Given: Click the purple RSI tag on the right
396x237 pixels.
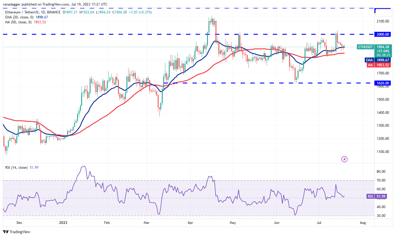Looking at the screenshot, I should [x=370, y=196].
